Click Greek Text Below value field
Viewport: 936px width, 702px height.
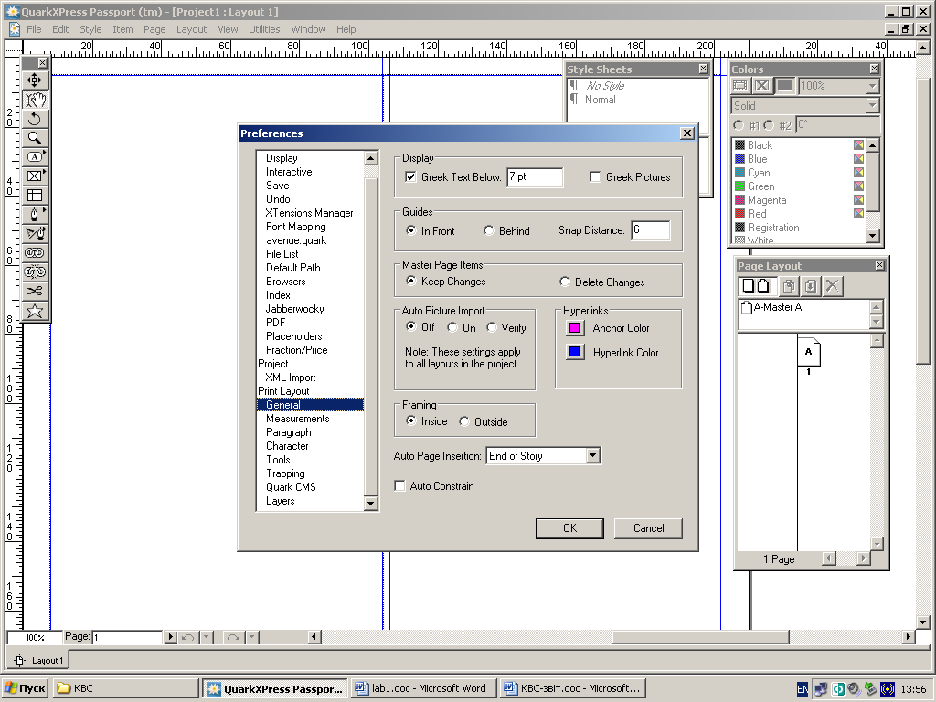click(x=535, y=177)
